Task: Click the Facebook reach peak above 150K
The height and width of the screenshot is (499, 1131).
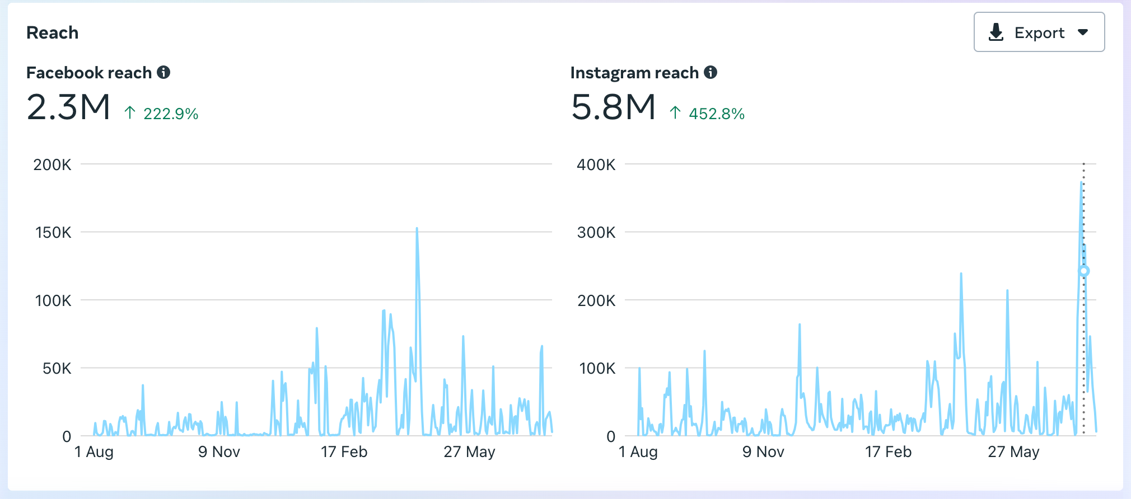Action: (417, 229)
